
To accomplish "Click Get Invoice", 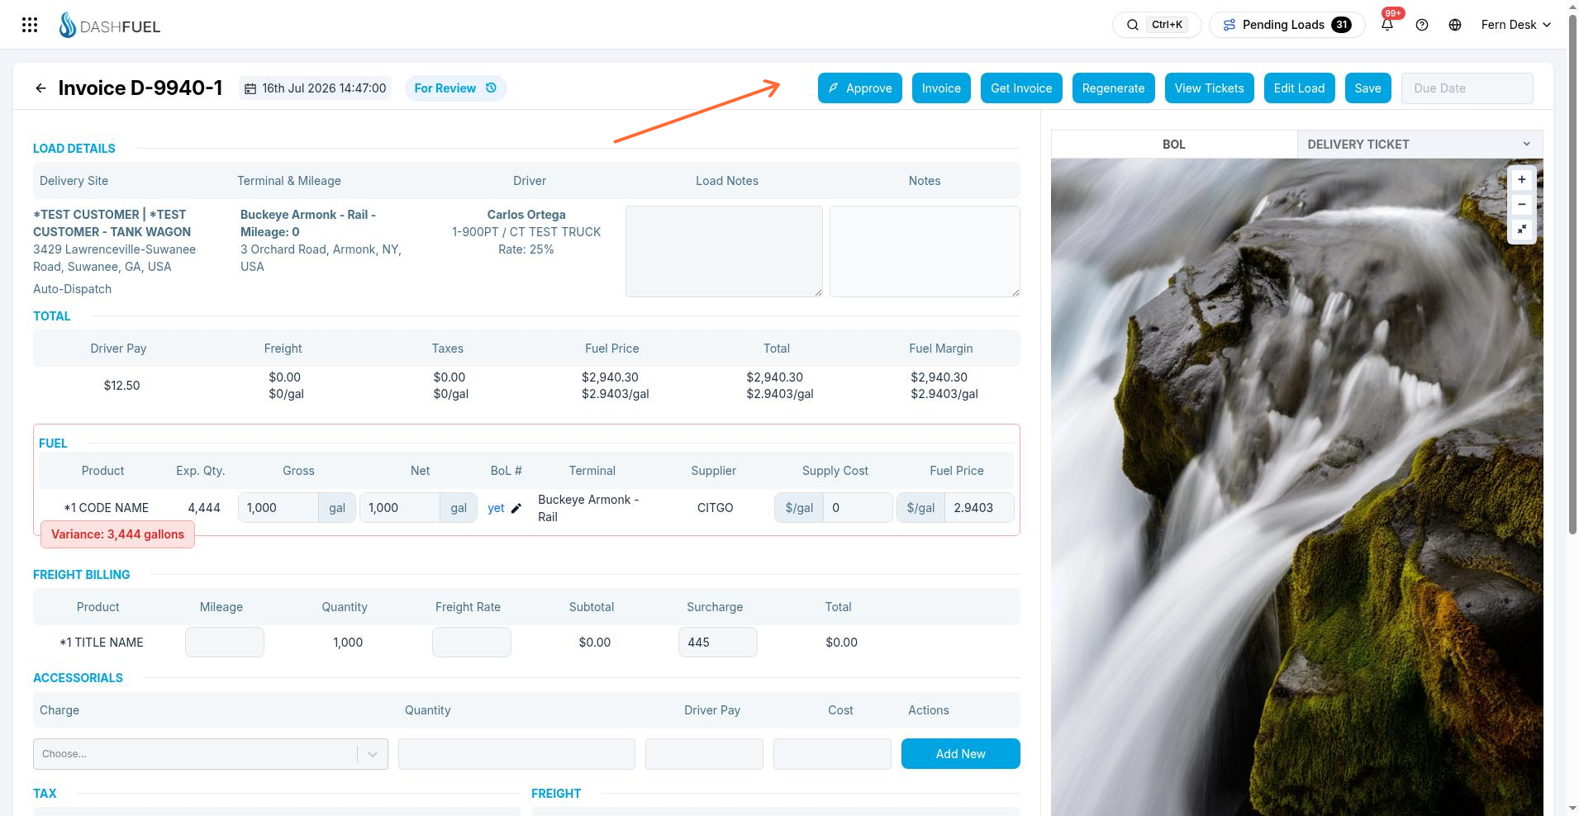I will [x=1021, y=88].
